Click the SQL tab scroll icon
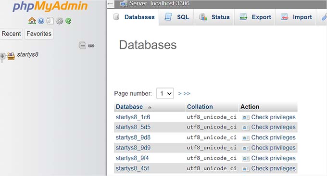The height and width of the screenshot is (176, 327). click(168, 17)
